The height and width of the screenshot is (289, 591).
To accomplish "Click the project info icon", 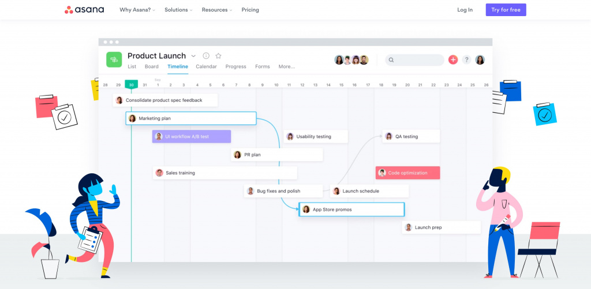I will (206, 56).
